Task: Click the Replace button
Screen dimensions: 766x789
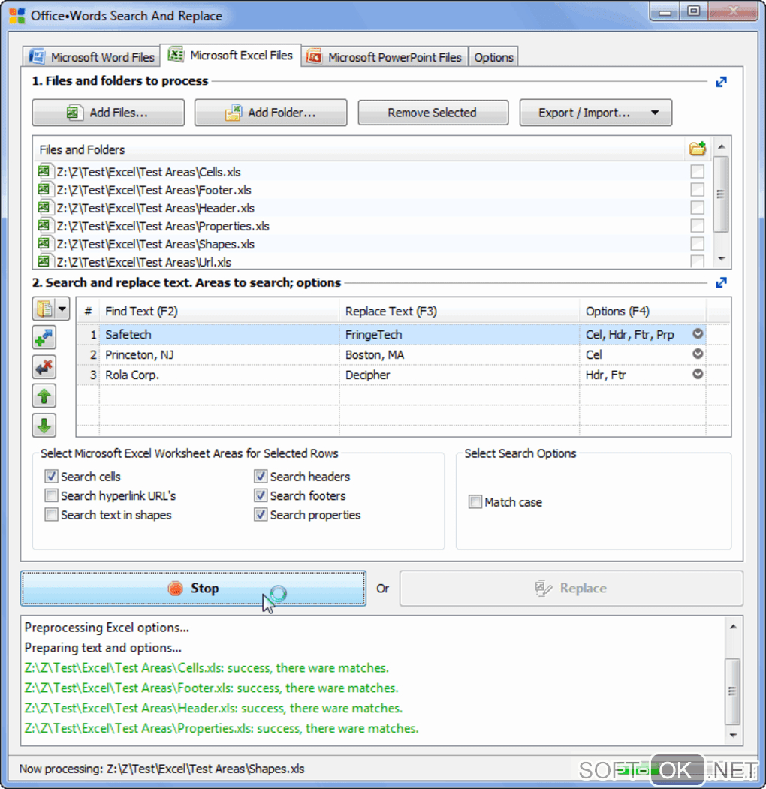Action: coord(571,588)
